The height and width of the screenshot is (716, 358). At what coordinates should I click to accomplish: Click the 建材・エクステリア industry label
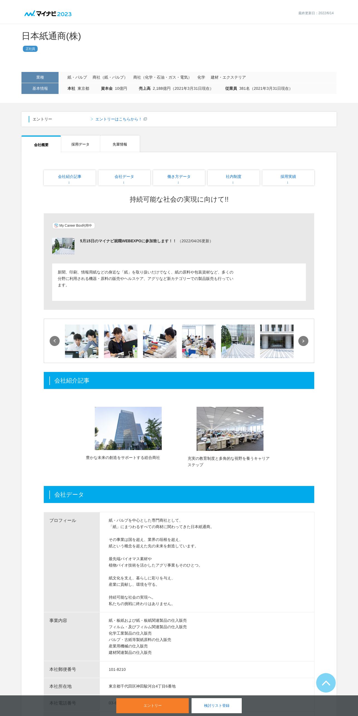[228, 77]
